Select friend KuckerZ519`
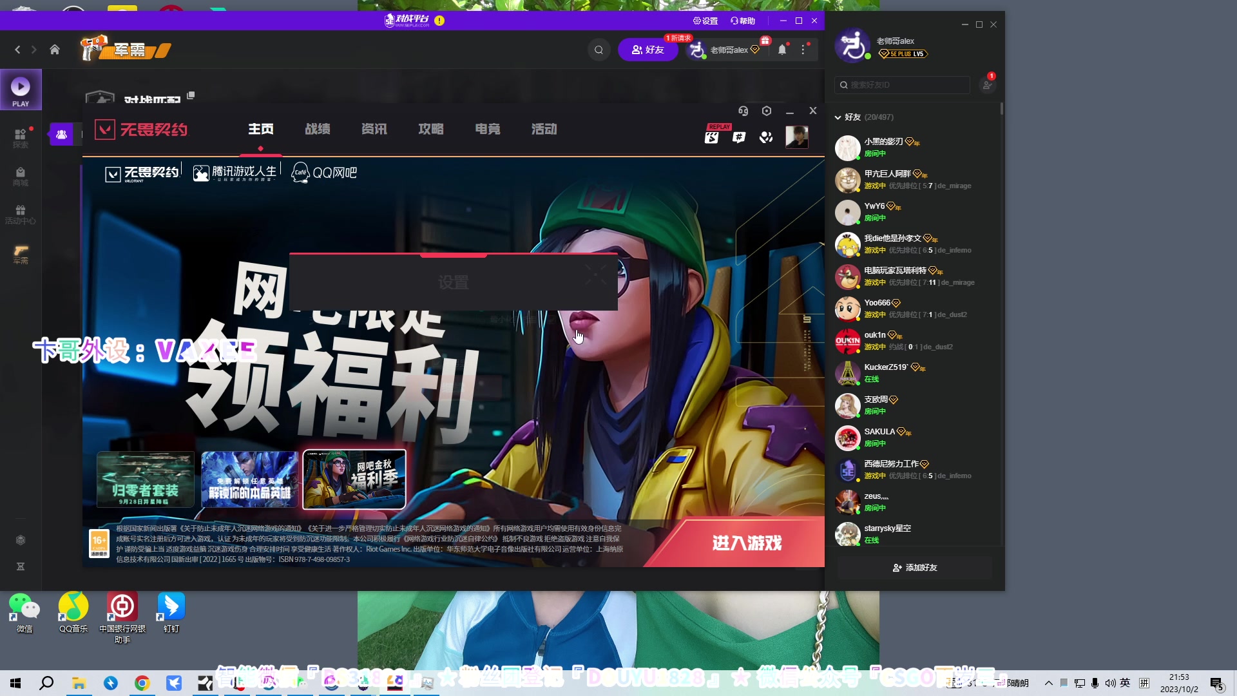 [x=915, y=373]
